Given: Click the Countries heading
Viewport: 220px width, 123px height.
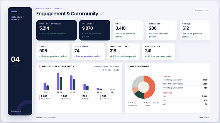Looking at the screenshot, I should [x=167, y=93].
